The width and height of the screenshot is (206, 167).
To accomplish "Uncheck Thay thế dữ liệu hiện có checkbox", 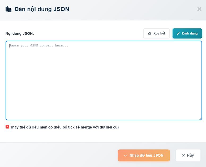I will 7,127.
